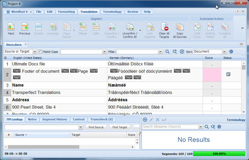Click the Find Source button
This screenshot has width=249, height=160.
pyautogui.click(x=96, y=127)
